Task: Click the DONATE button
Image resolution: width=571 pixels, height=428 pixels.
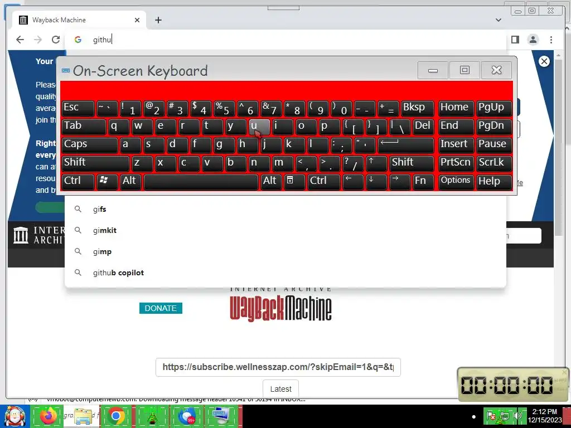Action: click(161, 308)
